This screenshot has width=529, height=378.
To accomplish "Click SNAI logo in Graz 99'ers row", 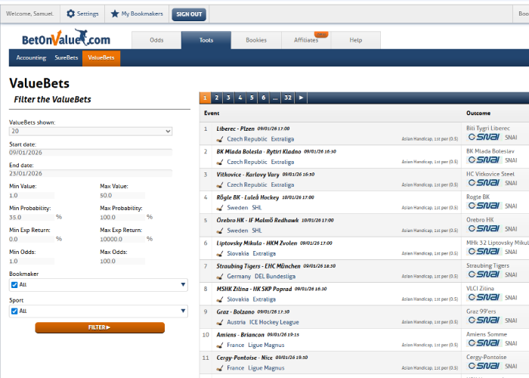I will pyautogui.click(x=484, y=321).
